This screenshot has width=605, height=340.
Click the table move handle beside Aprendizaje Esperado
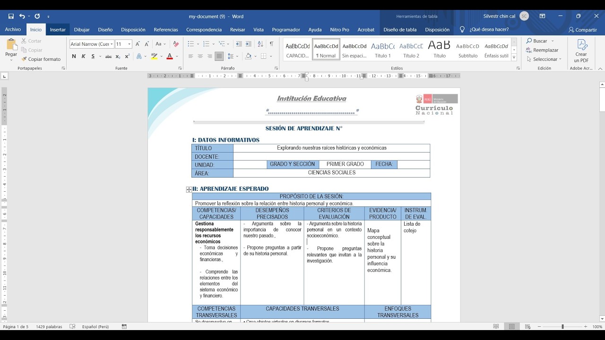189,189
